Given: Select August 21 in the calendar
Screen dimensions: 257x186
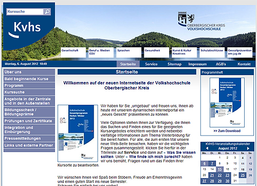Looking at the screenshot, I should (212, 175).
